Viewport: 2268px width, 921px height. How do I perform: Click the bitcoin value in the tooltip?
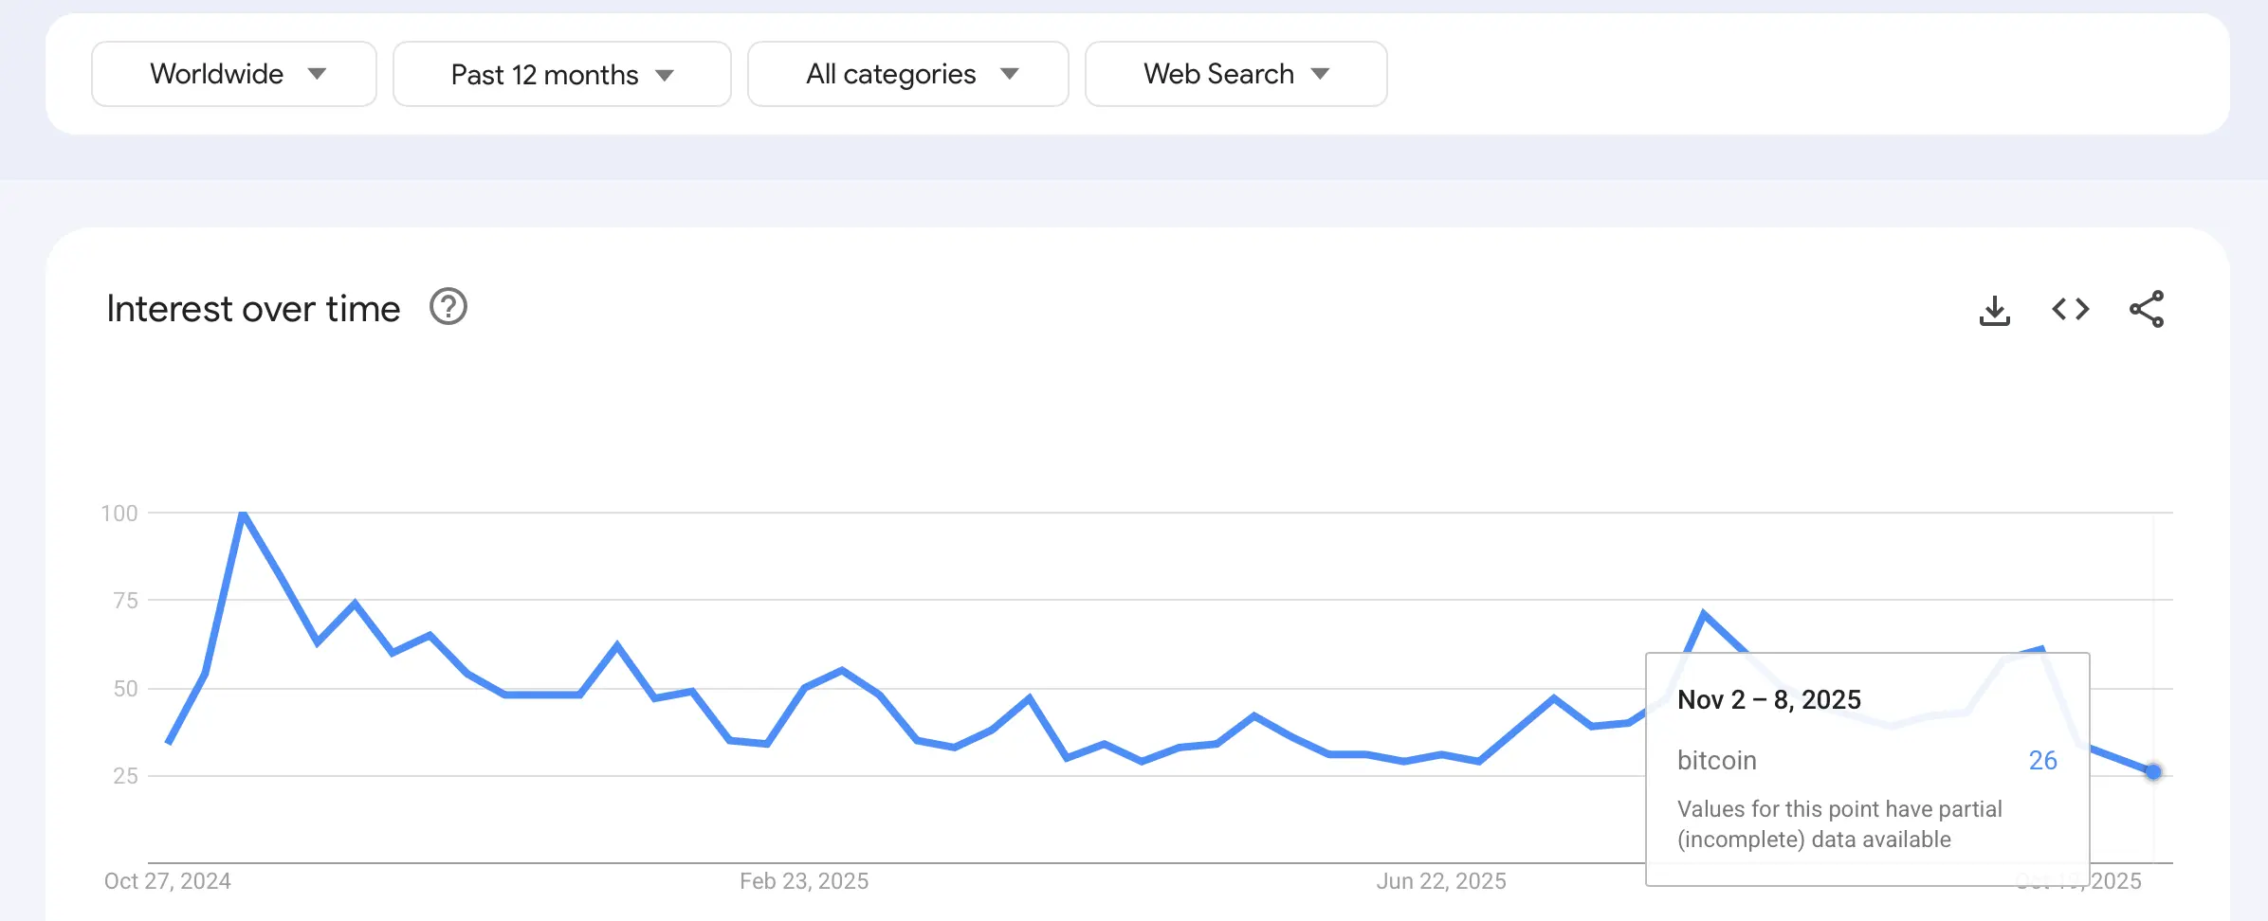(2044, 760)
